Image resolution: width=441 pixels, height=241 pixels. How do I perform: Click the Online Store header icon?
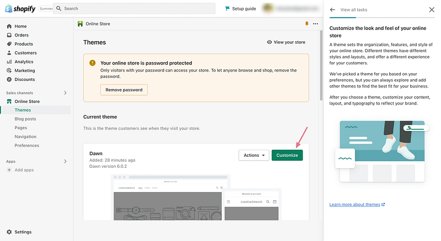(80, 24)
